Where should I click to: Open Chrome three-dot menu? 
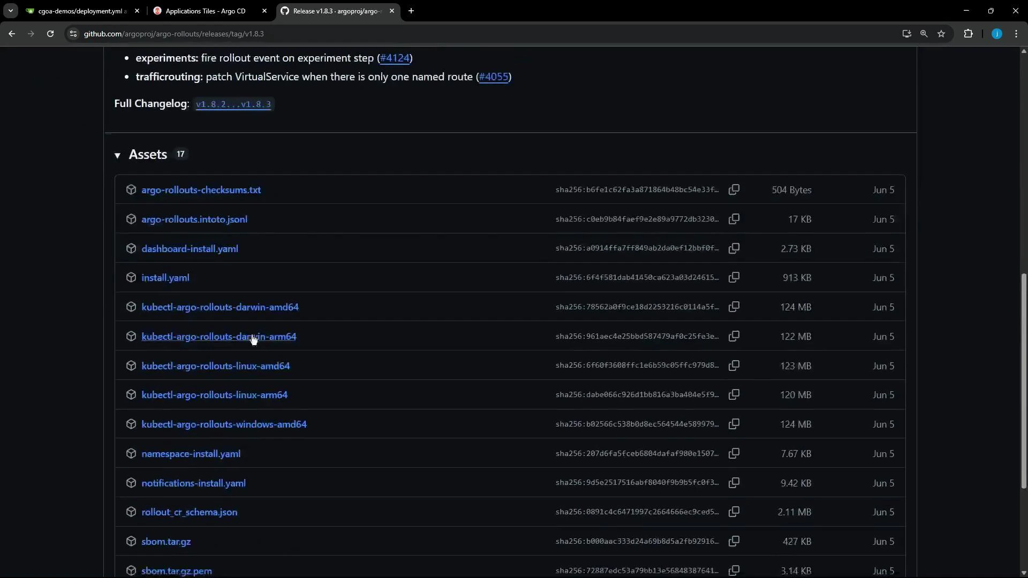(x=1016, y=34)
